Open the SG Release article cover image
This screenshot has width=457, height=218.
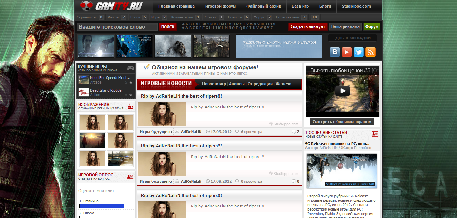coord(342,171)
